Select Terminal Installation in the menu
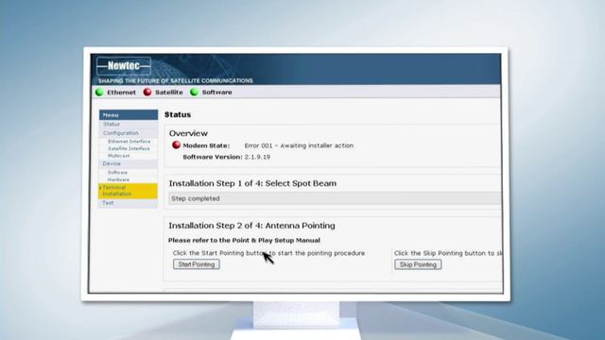 click(x=129, y=191)
